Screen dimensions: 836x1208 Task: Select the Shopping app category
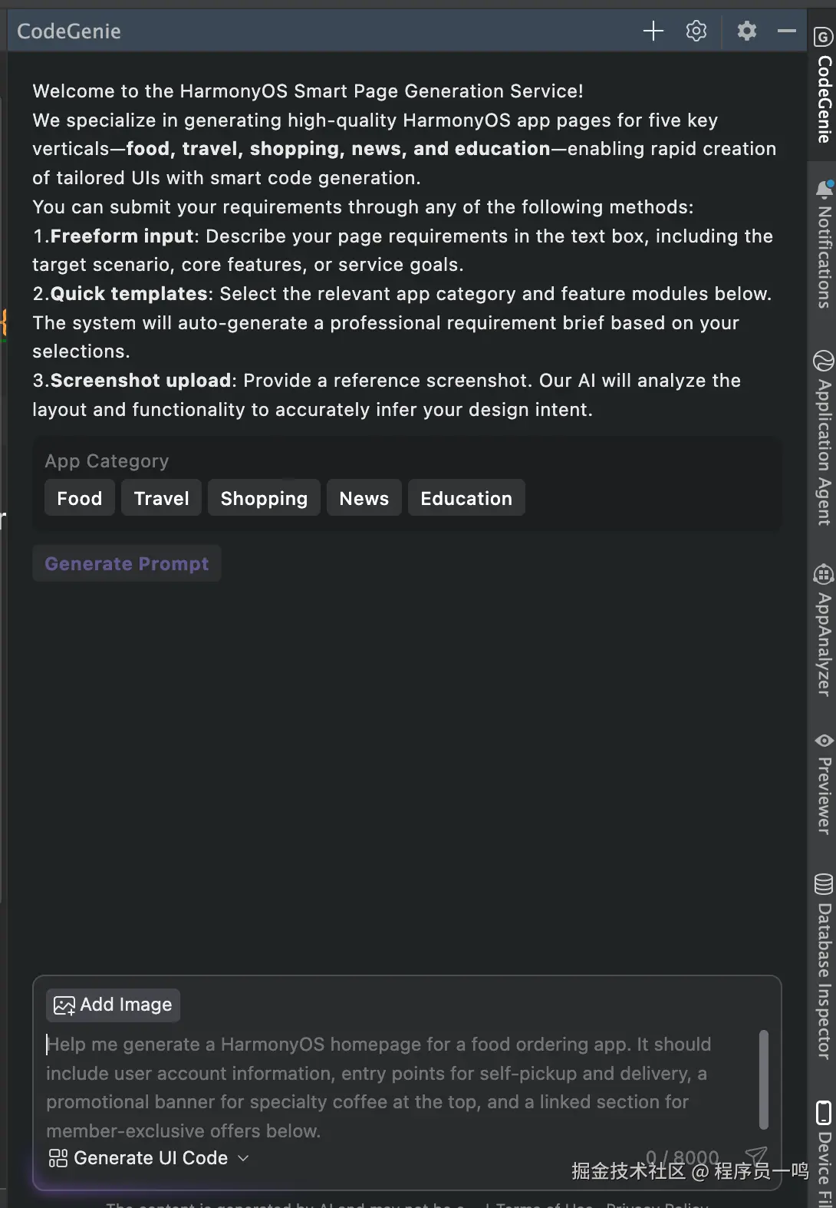click(x=264, y=498)
